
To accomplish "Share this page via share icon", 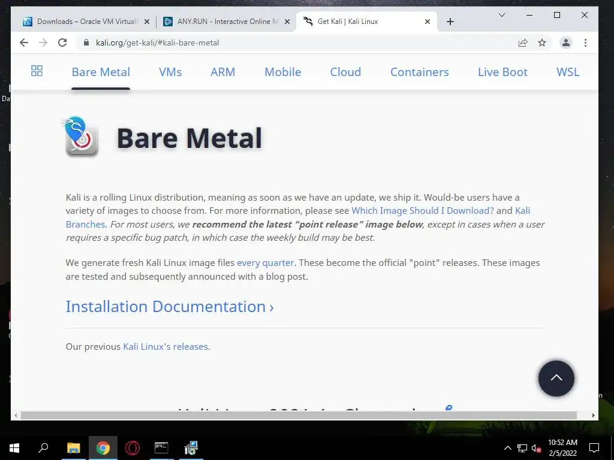I will tap(523, 43).
